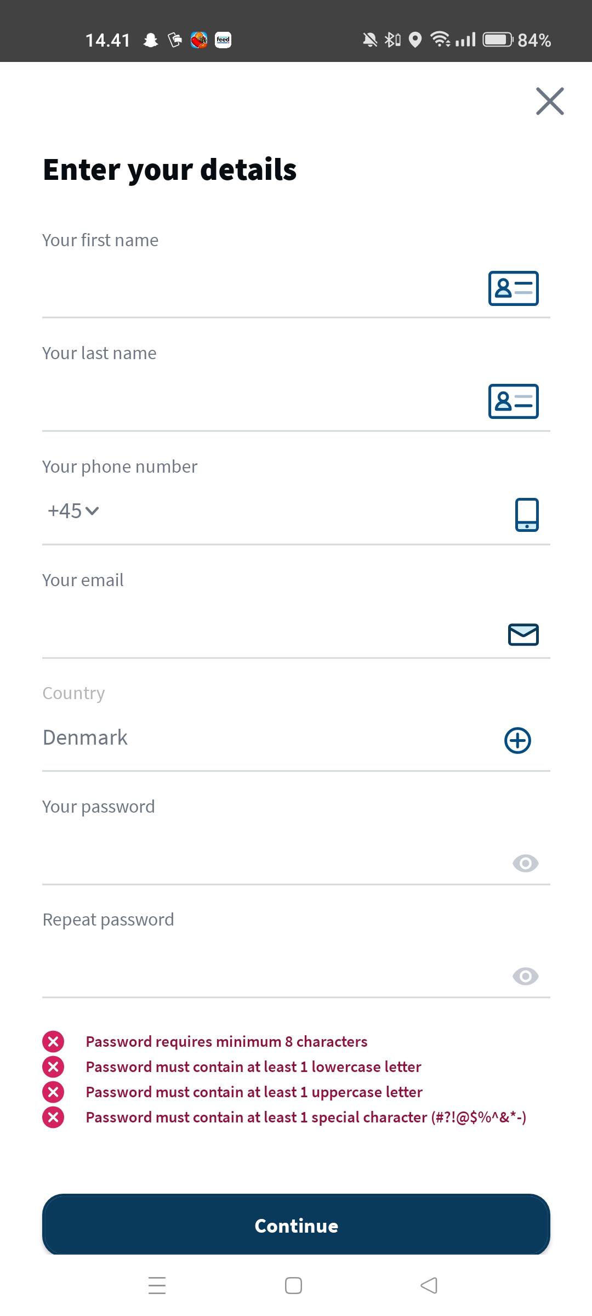Screen dimensions: 592x1316
Task: Open the +45 country code dropdown
Action: point(73,511)
